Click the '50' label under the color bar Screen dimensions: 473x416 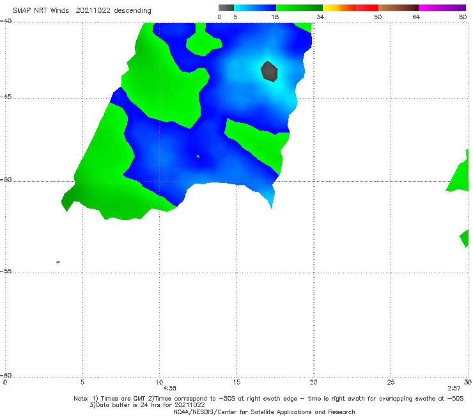[378, 17]
